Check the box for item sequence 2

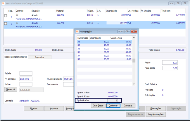point(6,24)
